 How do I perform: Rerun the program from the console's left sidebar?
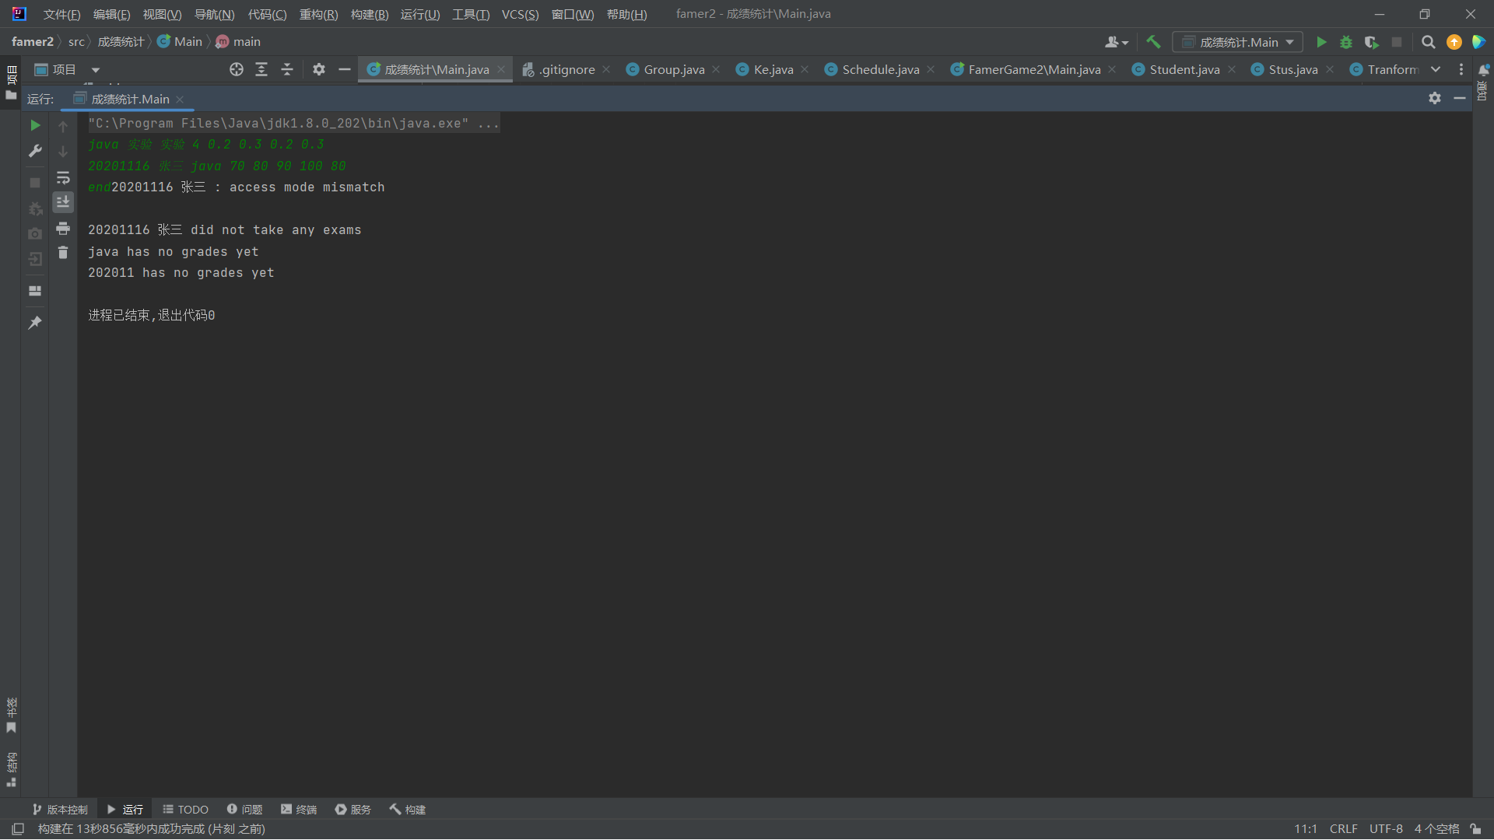[35, 125]
